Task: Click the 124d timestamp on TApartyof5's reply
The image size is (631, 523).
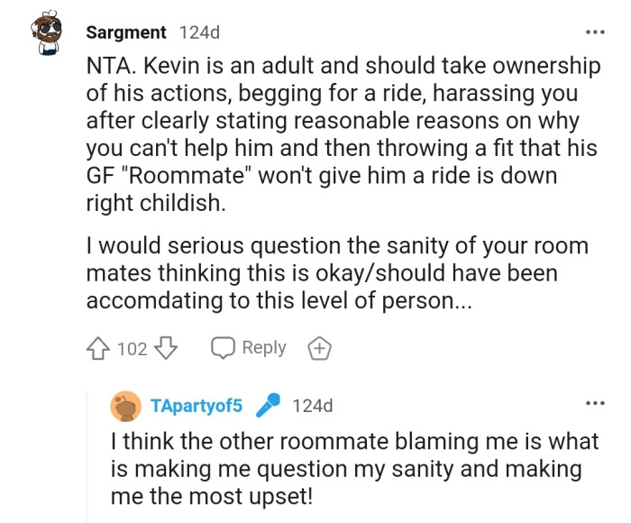Action: [x=313, y=406]
